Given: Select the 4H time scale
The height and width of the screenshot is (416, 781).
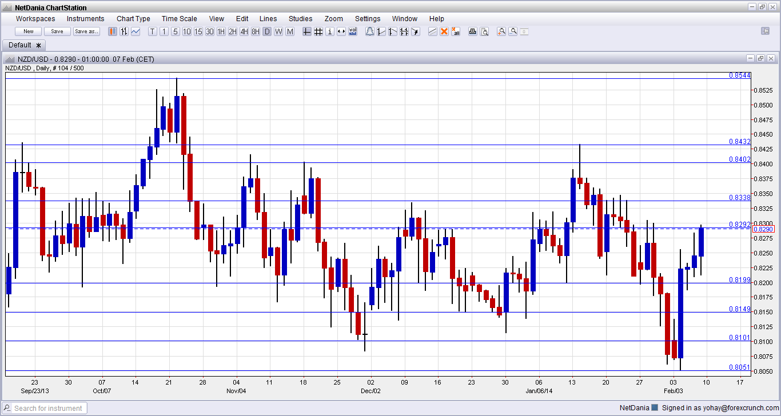Looking at the screenshot, I should 244,31.
